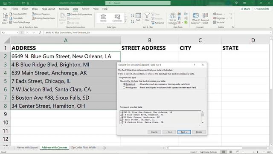Add a new sheet
The image size is (273, 154).
tap(104, 148)
